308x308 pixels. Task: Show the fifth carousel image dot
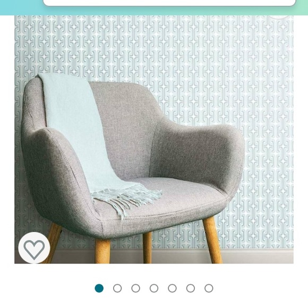pos(172,288)
